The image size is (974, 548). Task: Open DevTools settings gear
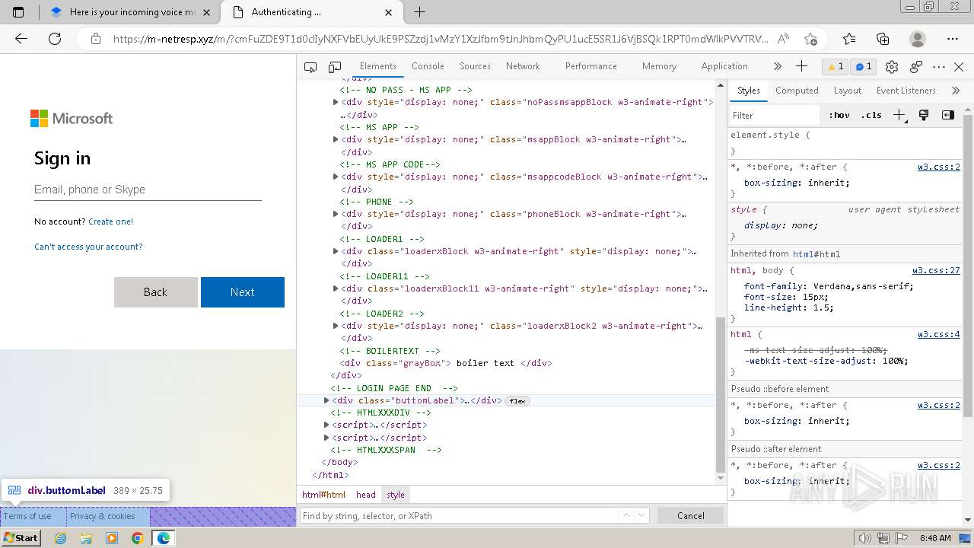[892, 67]
